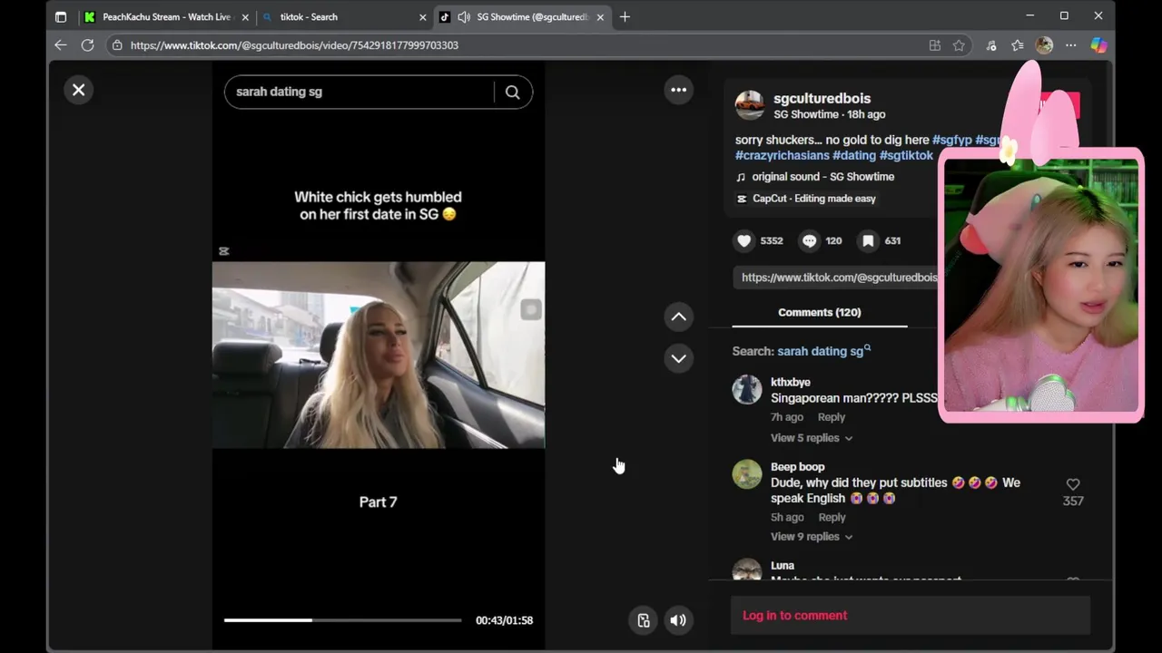The height and width of the screenshot is (653, 1162).
Task: Click the browser address bar URL
Action: 294,44
